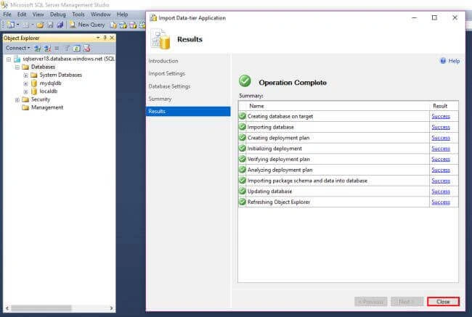Open the Help menu in the menu bar

point(122,15)
